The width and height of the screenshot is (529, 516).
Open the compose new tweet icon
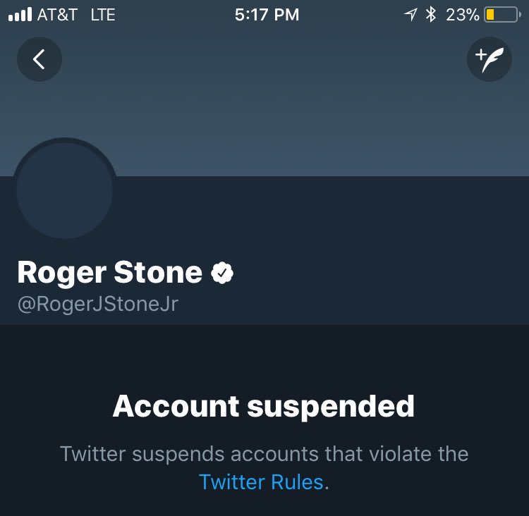[x=489, y=59]
